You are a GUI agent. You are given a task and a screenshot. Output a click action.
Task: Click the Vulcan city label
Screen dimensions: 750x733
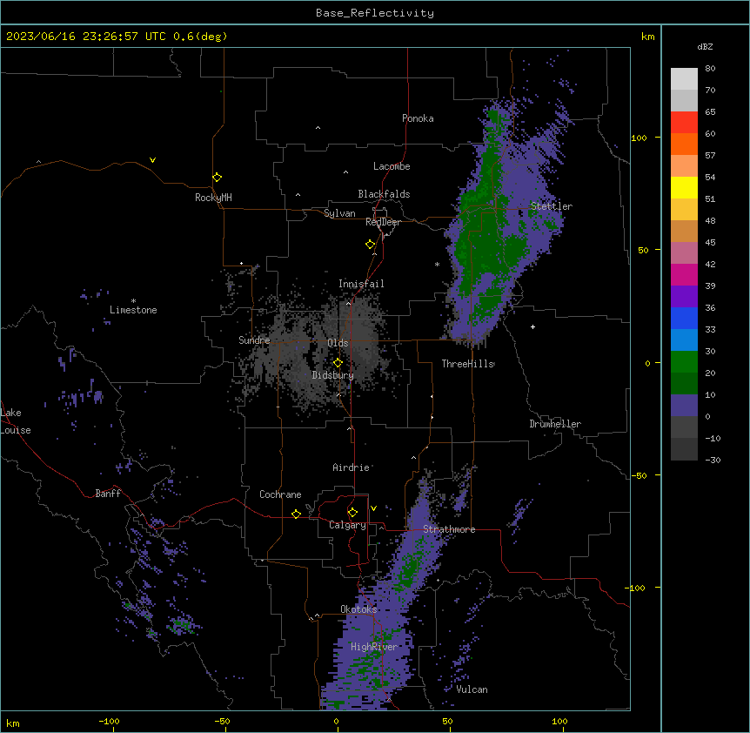[x=472, y=689]
